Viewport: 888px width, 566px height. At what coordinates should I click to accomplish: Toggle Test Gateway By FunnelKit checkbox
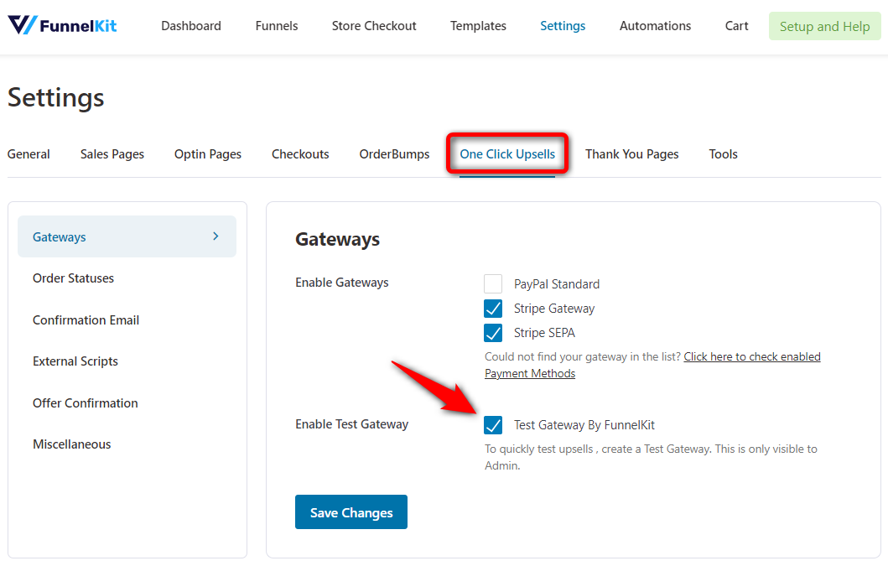pyautogui.click(x=493, y=425)
